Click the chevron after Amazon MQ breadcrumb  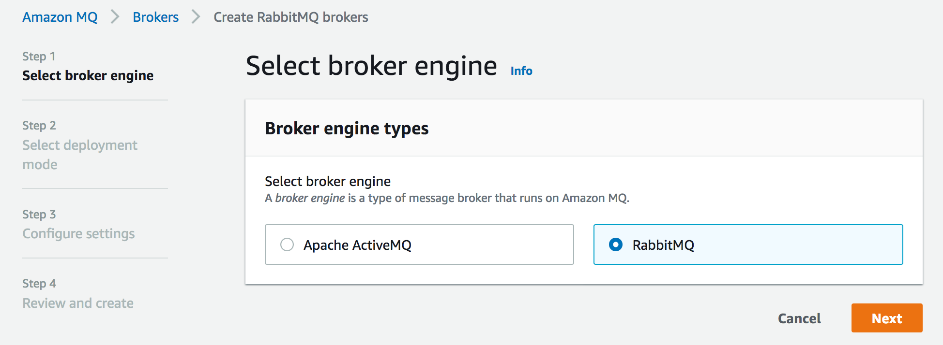tap(115, 17)
